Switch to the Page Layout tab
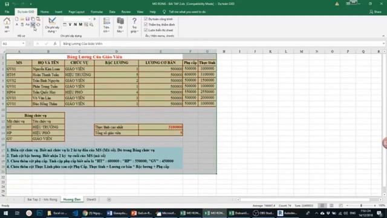 click(77, 12)
